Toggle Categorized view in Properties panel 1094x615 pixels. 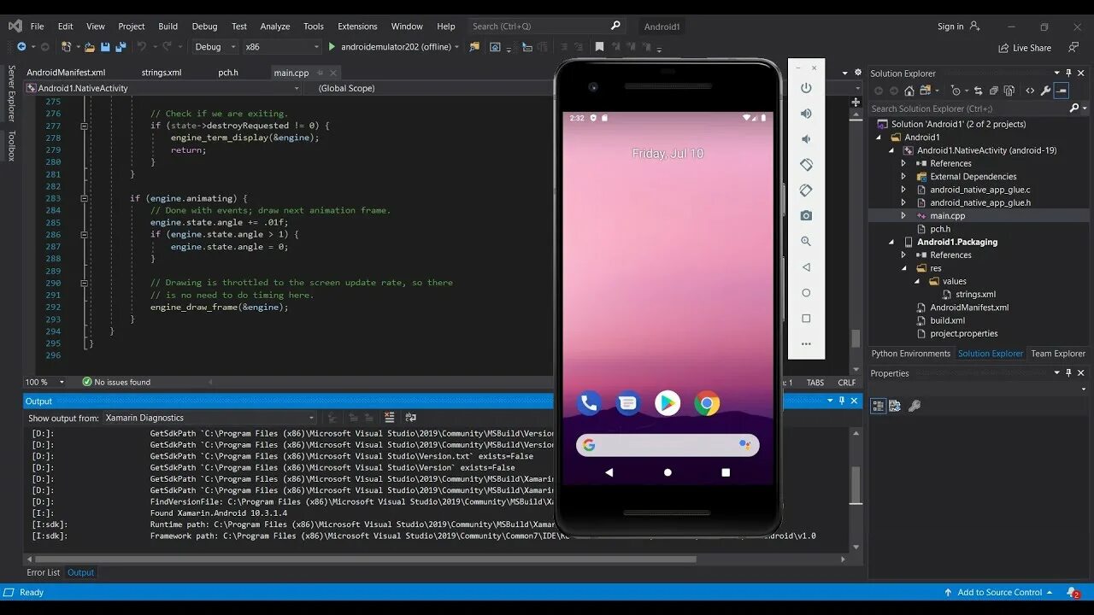click(878, 406)
